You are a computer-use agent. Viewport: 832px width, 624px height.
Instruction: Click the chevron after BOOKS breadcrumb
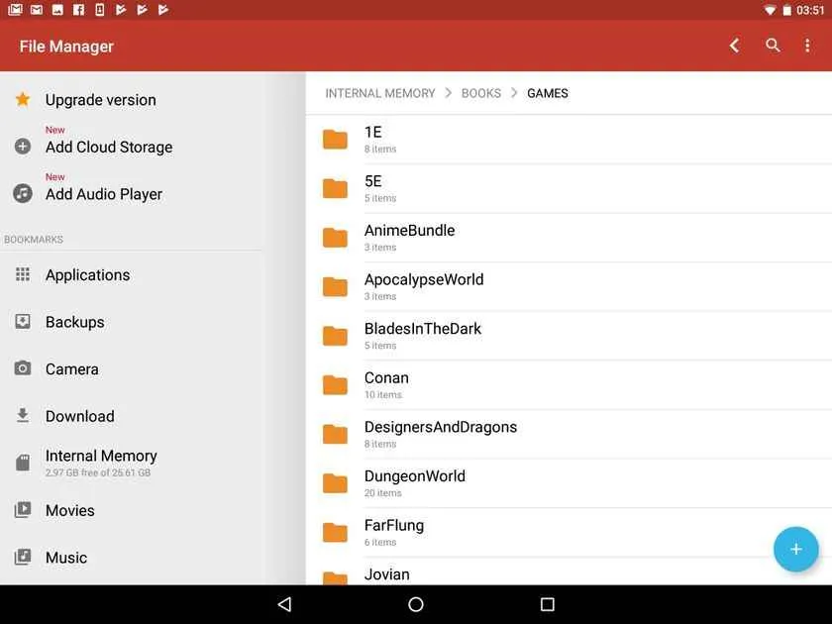[x=514, y=93]
